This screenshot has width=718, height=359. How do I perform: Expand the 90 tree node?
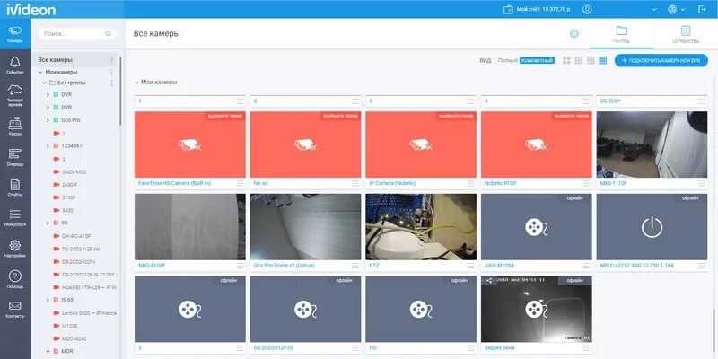(48, 223)
